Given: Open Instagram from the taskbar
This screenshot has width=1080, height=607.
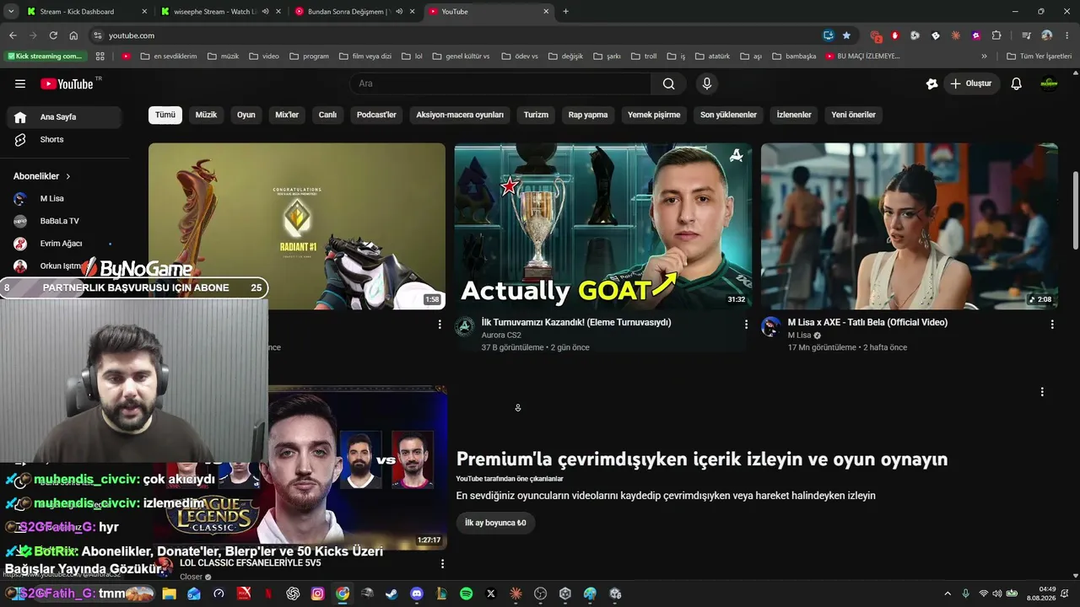Looking at the screenshot, I should [317, 594].
